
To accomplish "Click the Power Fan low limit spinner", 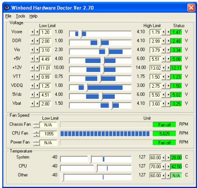I will 36,143.
